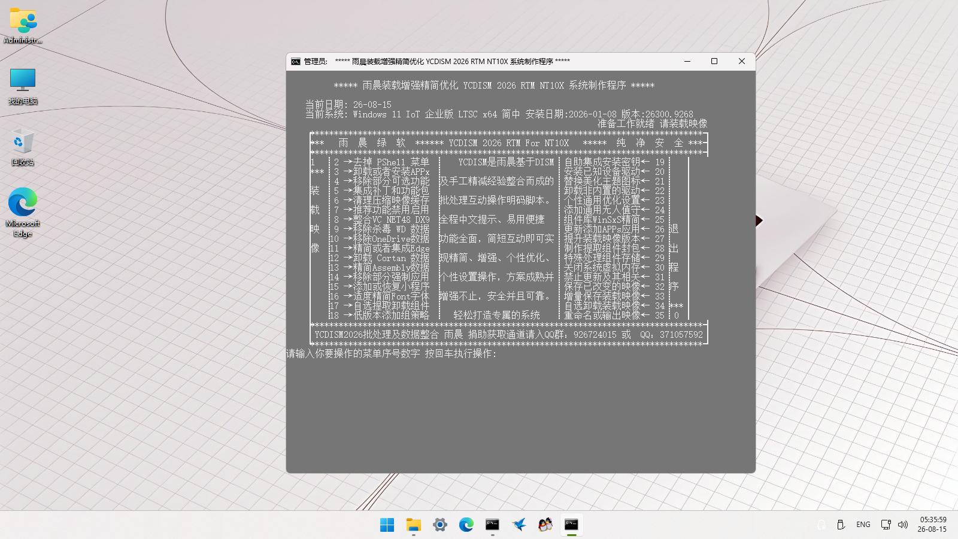Viewport: 958px width, 539px height.
Task: Open the taskbar clock showing 05:35:59
Action: (x=932, y=525)
